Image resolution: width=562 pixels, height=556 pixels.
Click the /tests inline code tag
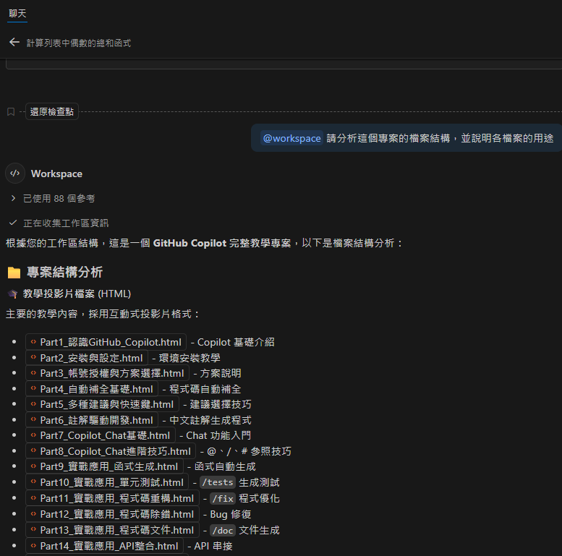[x=218, y=482]
